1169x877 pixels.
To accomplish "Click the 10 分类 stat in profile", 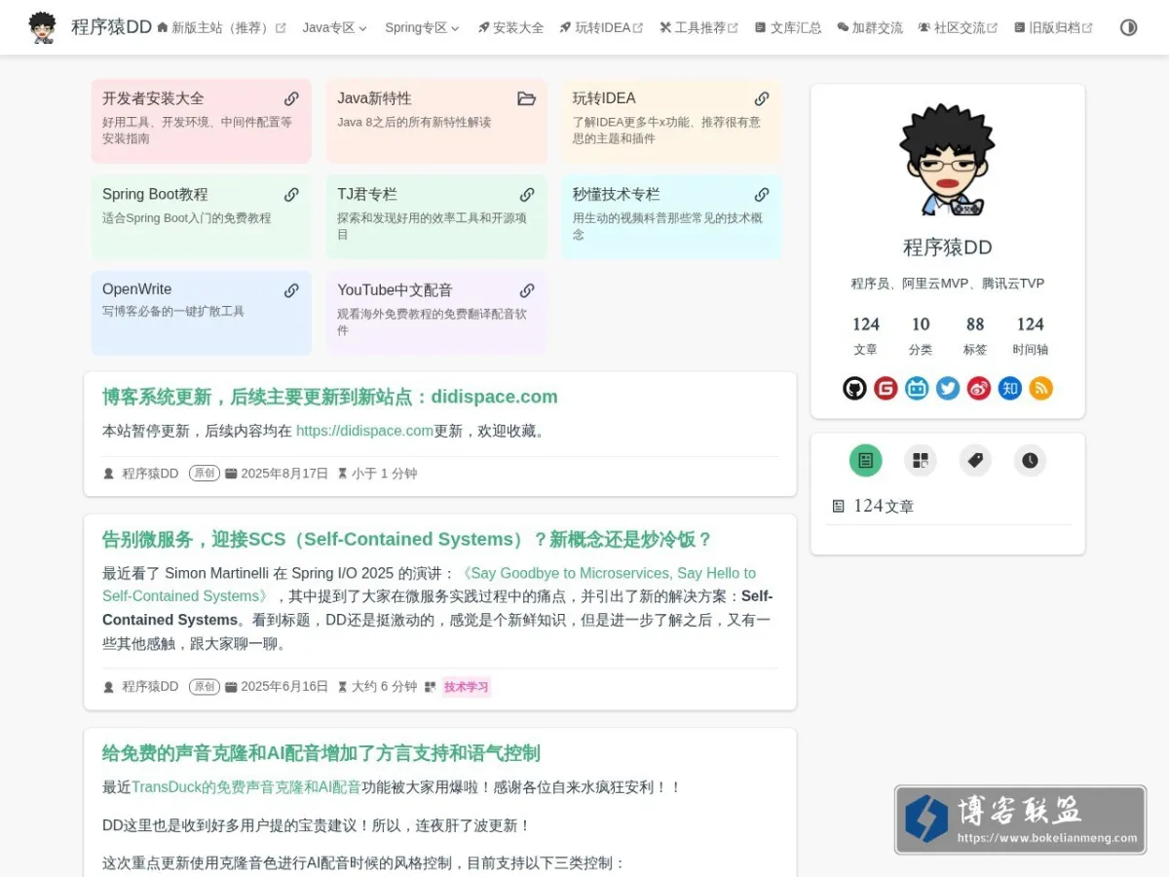I will [921, 335].
